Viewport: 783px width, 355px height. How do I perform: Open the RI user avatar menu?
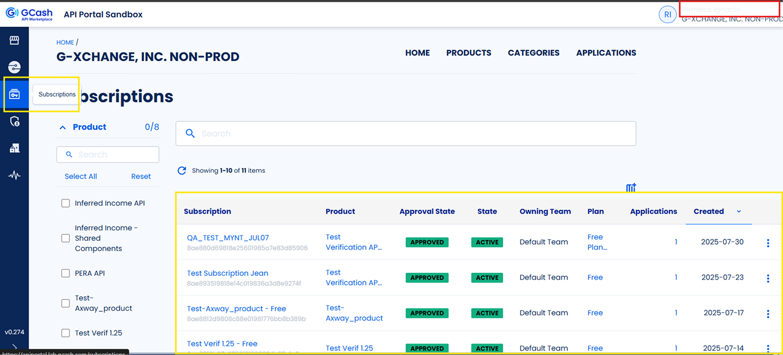pyautogui.click(x=667, y=15)
